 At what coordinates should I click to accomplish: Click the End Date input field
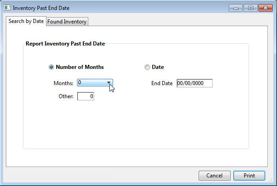tap(195, 83)
